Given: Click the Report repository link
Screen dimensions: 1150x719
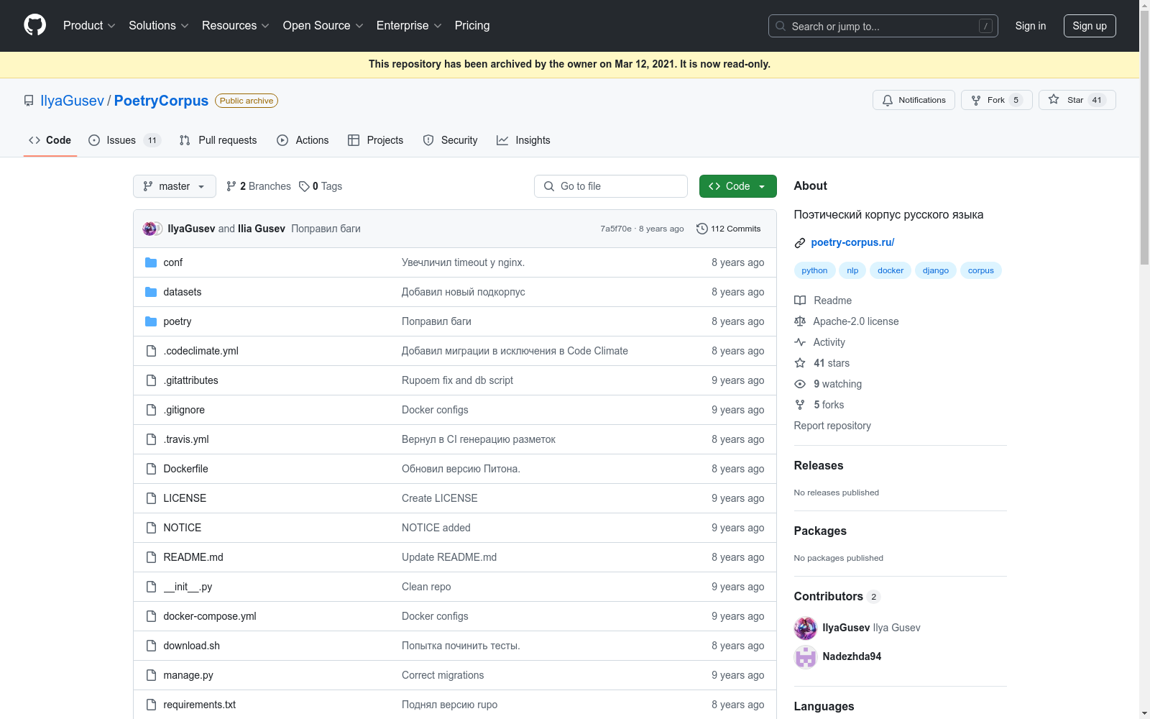Looking at the screenshot, I should click(x=832, y=426).
